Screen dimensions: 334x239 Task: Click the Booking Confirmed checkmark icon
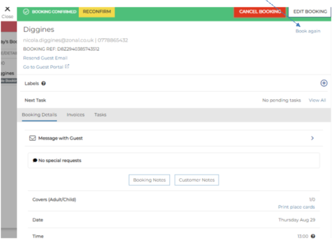(x=26, y=12)
